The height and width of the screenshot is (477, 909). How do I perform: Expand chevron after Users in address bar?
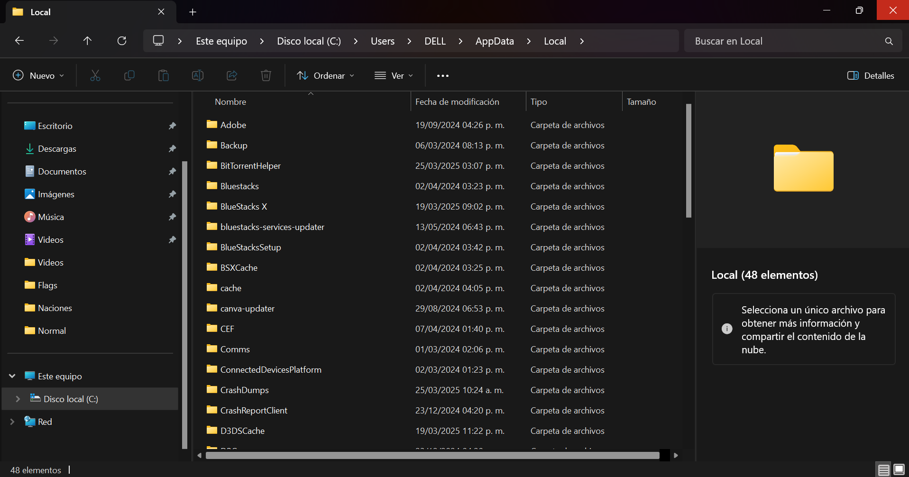(409, 41)
